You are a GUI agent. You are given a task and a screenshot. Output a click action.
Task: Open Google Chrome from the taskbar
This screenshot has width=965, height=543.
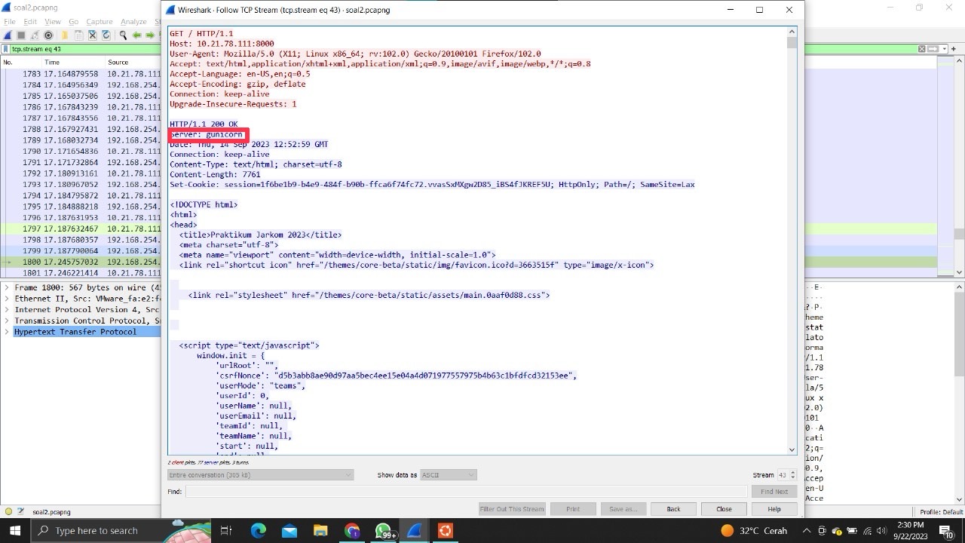point(351,530)
